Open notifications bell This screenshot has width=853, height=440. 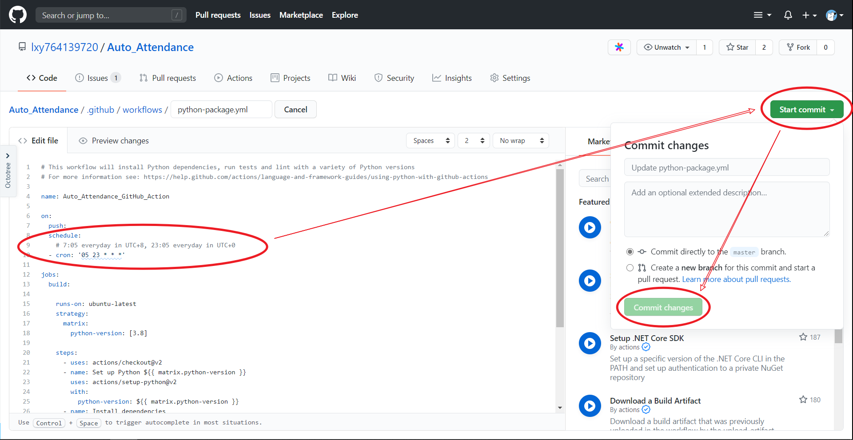tap(788, 15)
